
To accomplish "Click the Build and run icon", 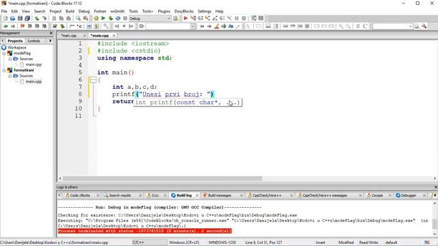I will click(x=111, y=18).
